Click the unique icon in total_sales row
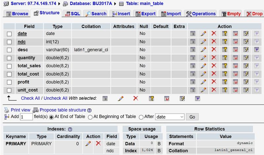 [x=235, y=66]
